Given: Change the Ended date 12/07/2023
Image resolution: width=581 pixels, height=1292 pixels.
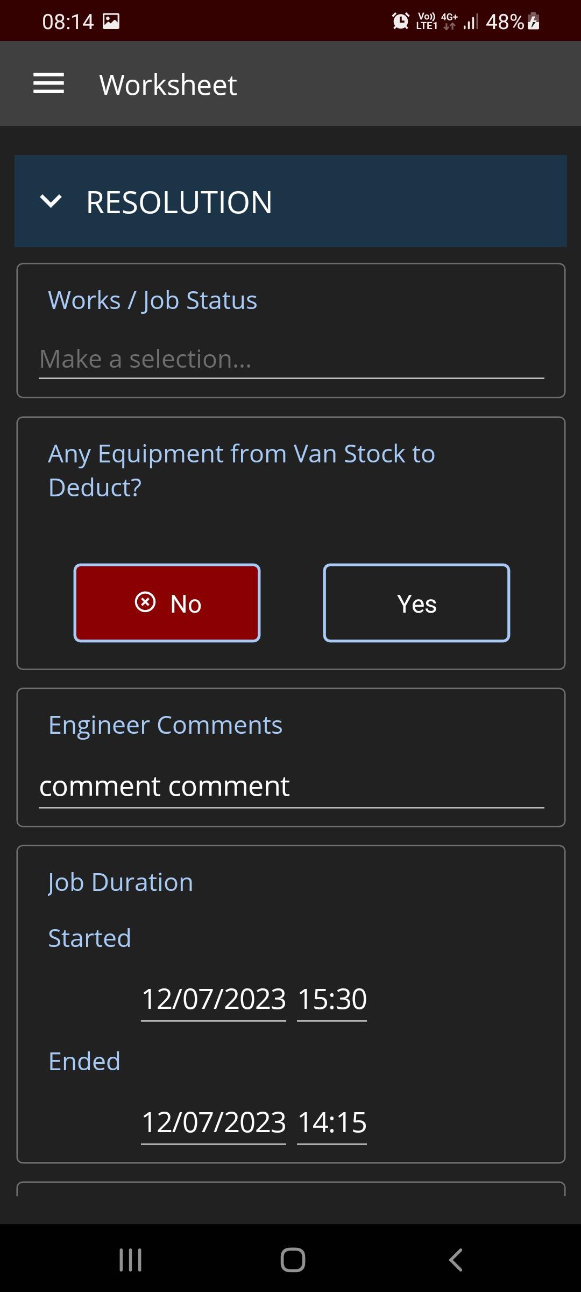Looking at the screenshot, I should [214, 1123].
